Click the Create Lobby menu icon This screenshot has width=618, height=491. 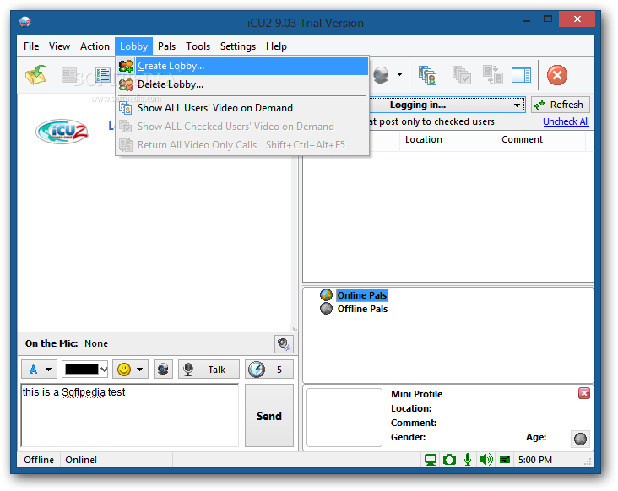pos(126,66)
